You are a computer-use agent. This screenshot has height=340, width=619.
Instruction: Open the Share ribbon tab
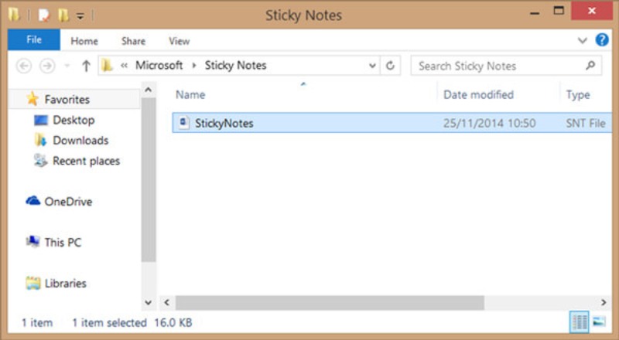pos(133,41)
